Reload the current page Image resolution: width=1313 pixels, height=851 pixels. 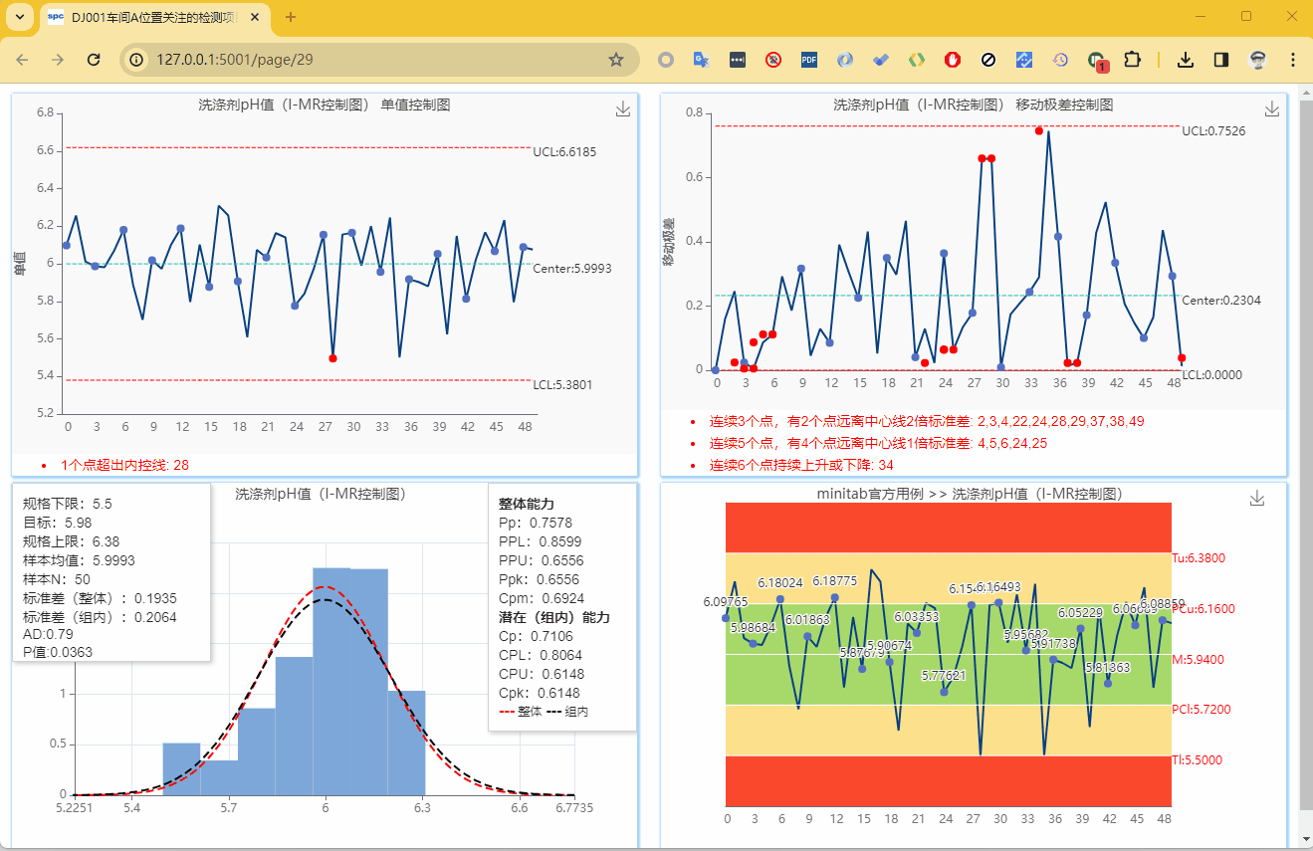point(94,60)
